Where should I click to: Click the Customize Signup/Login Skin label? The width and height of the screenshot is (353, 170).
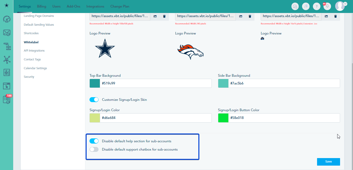(x=124, y=100)
